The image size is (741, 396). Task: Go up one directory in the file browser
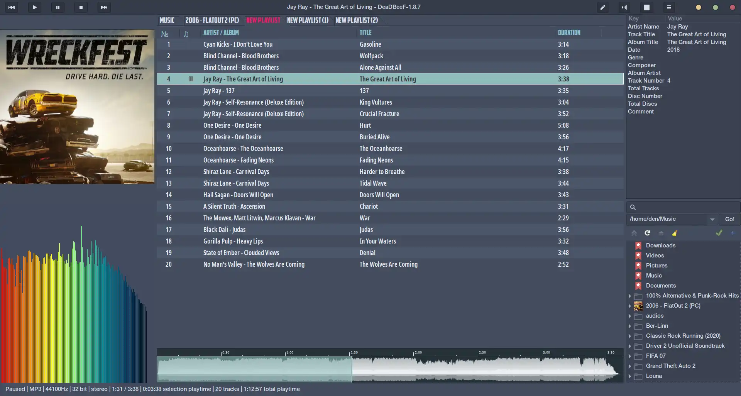tap(634, 233)
